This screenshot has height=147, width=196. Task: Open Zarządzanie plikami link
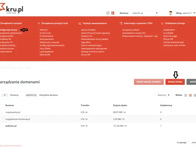pyautogui.click(x=131, y=30)
